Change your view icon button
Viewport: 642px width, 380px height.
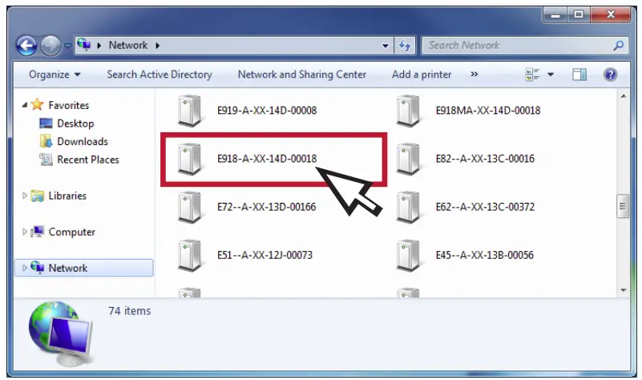pyautogui.click(x=532, y=75)
